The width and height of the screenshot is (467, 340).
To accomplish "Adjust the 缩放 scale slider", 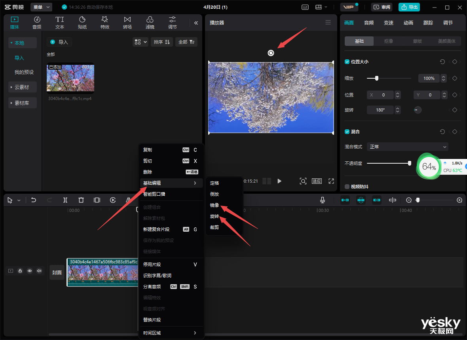I will [x=377, y=78].
